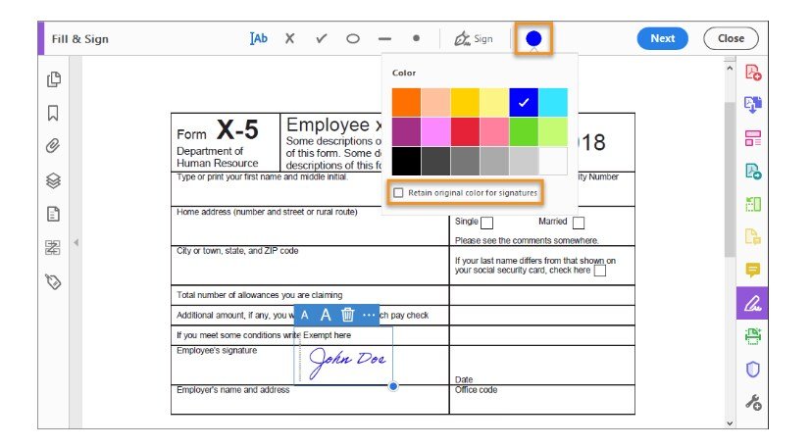Enable Retain original color for signatures
The height and width of the screenshot is (447, 811).
coord(398,193)
